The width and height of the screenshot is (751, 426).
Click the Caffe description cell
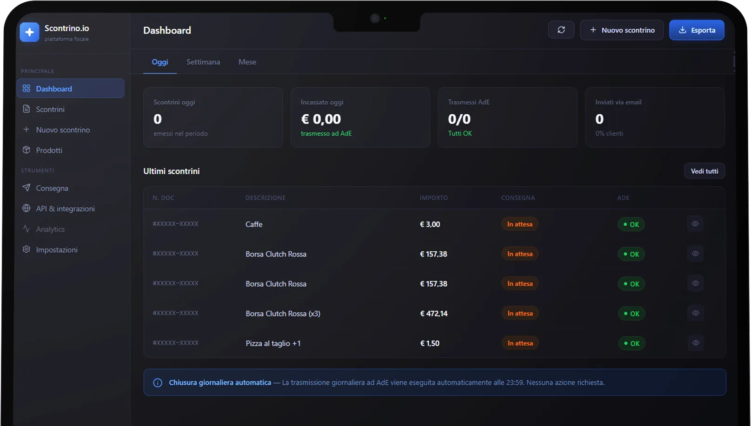point(254,224)
